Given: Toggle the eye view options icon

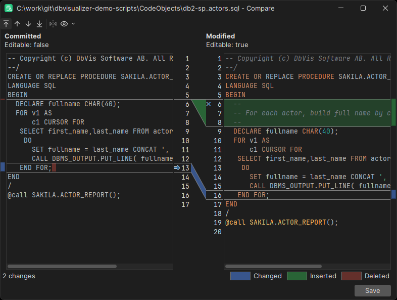Looking at the screenshot, I should click(x=64, y=24).
